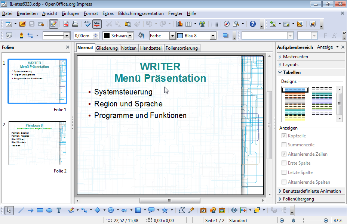The height and width of the screenshot is (224, 347).
Task: Open the Bildschirmpräsentation menu
Action: coord(141,13)
